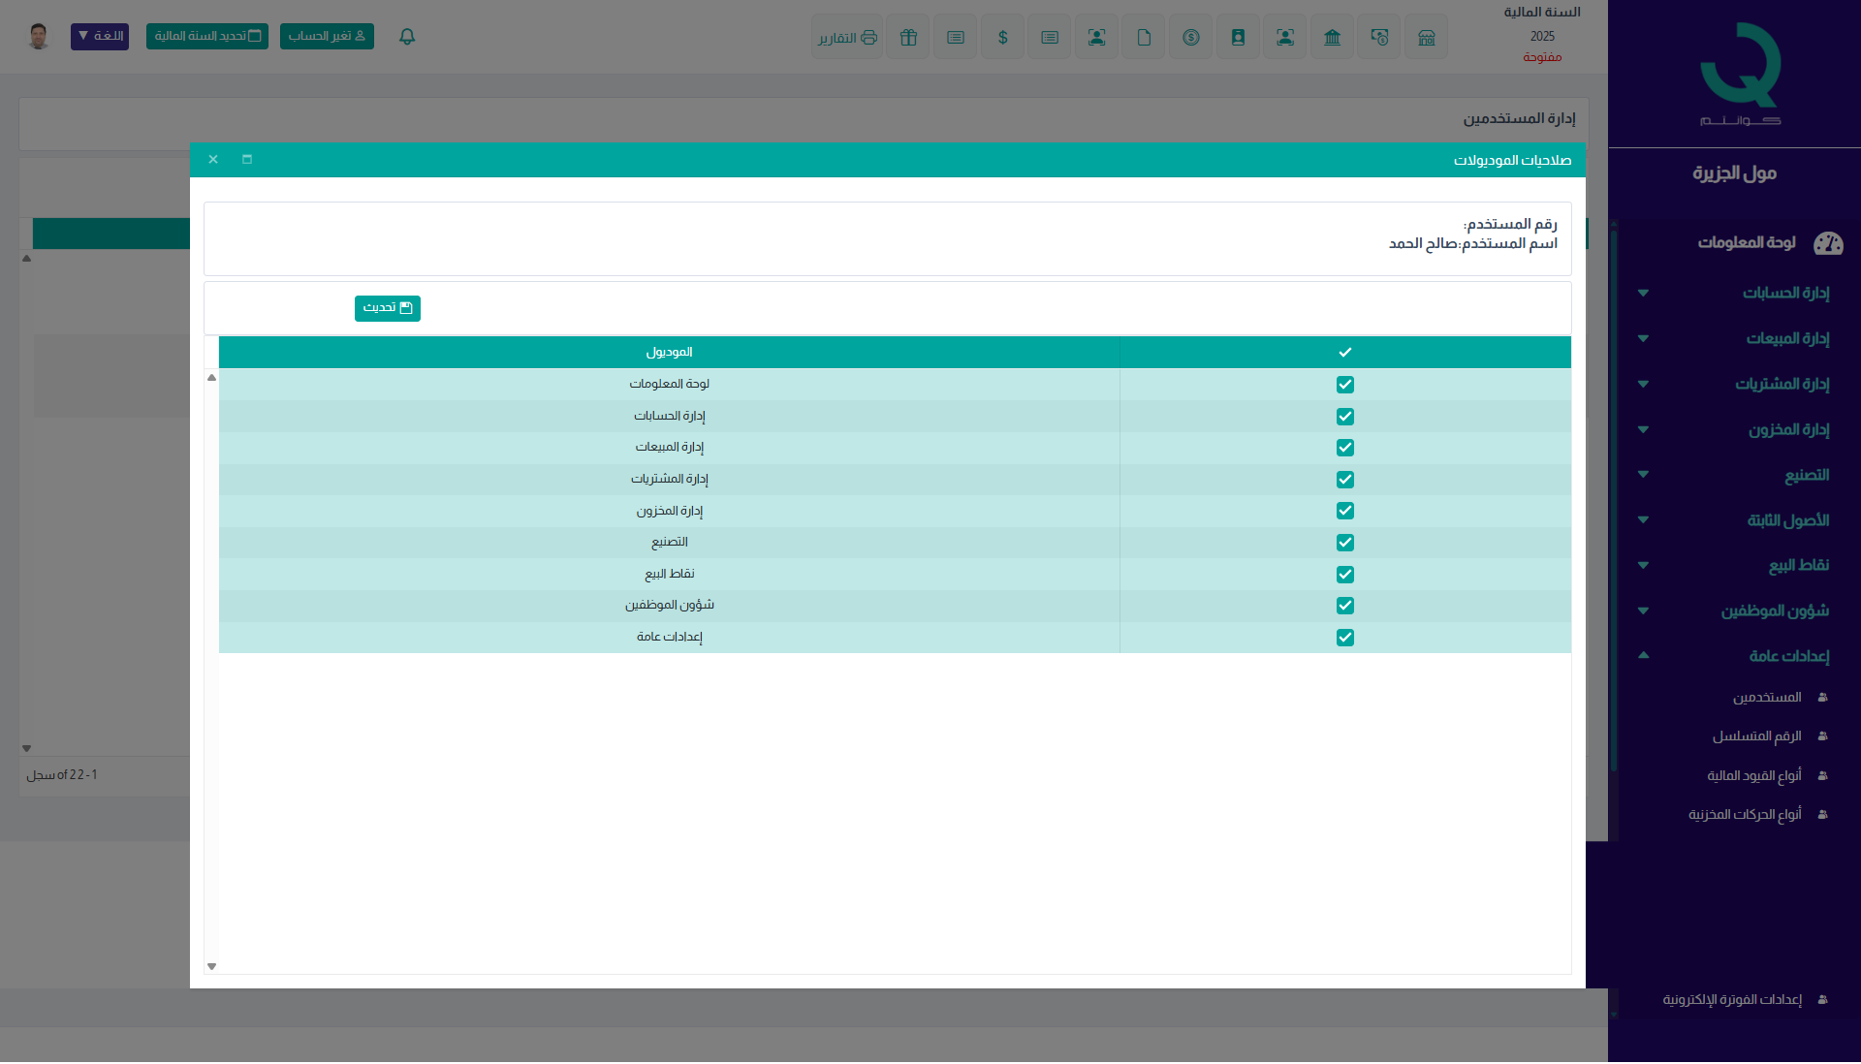This screenshot has width=1861, height=1064.
Task: Open the اللغة language dropdown
Action: pos(100,37)
